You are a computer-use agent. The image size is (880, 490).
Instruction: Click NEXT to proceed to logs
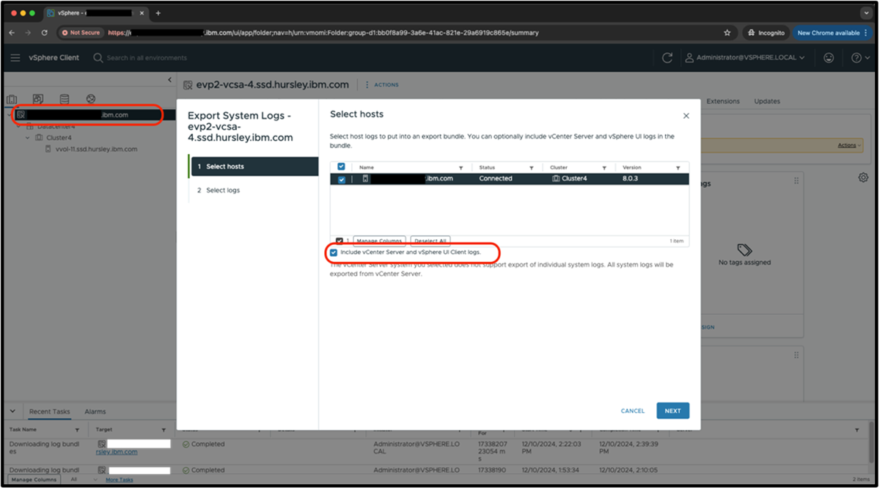point(672,411)
